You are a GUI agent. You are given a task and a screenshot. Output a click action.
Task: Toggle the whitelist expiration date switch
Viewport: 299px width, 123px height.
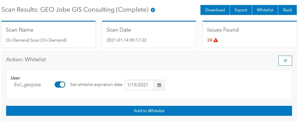pos(60,85)
